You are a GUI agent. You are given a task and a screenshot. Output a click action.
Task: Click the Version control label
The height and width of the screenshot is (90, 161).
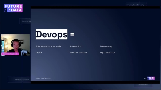[x=78, y=53]
